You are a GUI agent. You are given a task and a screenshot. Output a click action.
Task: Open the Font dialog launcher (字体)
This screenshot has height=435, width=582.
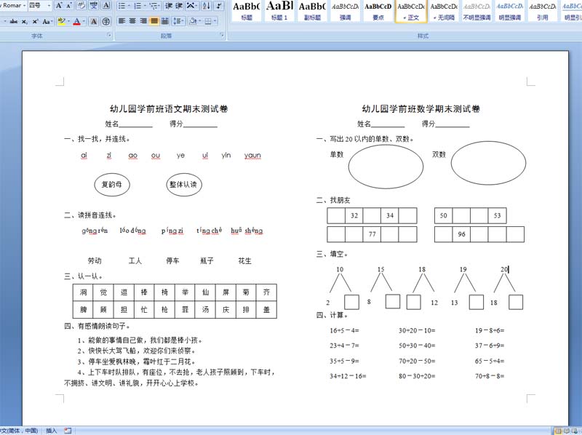[x=109, y=35]
